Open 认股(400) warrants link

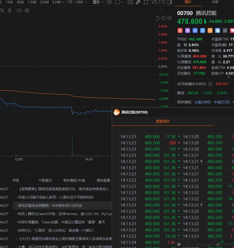click(203, 102)
